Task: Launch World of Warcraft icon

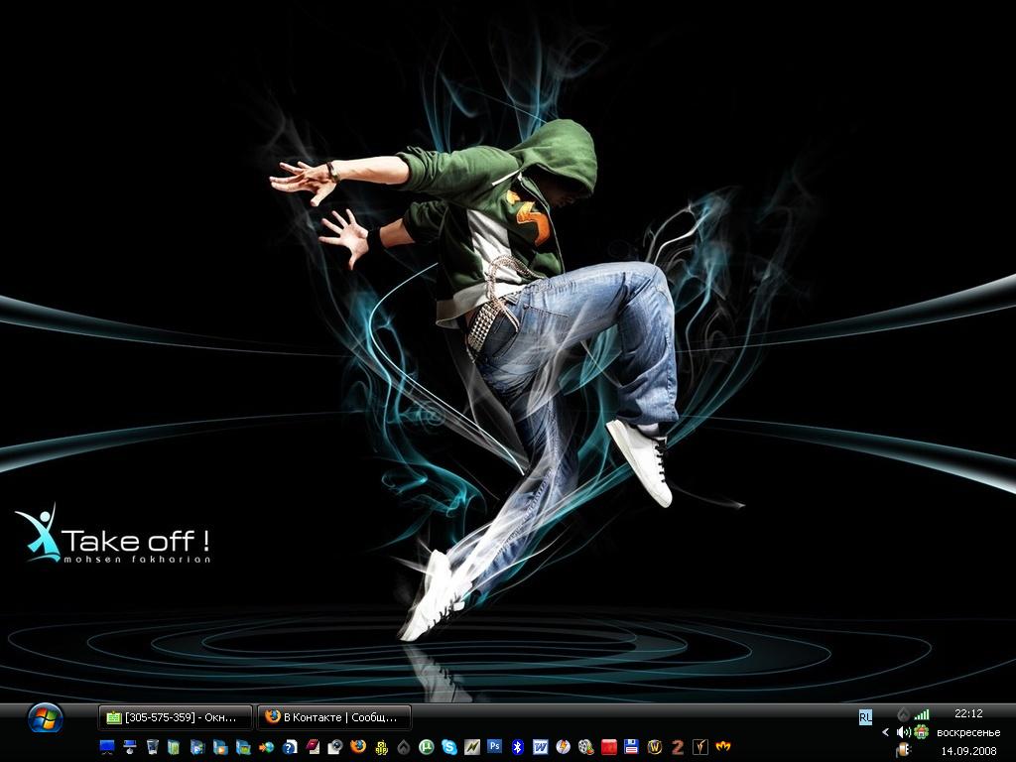Action: (655, 746)
